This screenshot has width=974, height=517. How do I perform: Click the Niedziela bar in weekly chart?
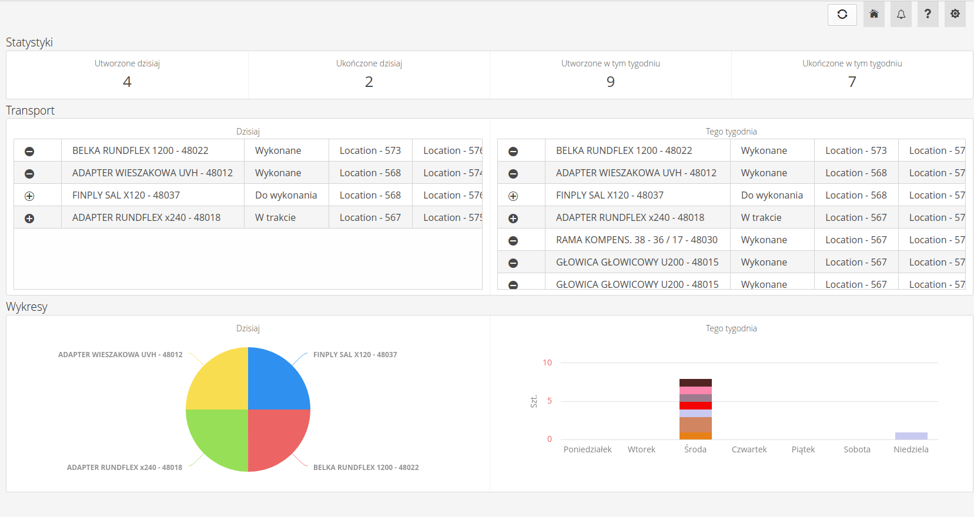pos(911,436)
